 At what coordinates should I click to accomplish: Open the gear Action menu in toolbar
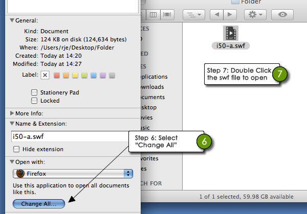(255, 15)
